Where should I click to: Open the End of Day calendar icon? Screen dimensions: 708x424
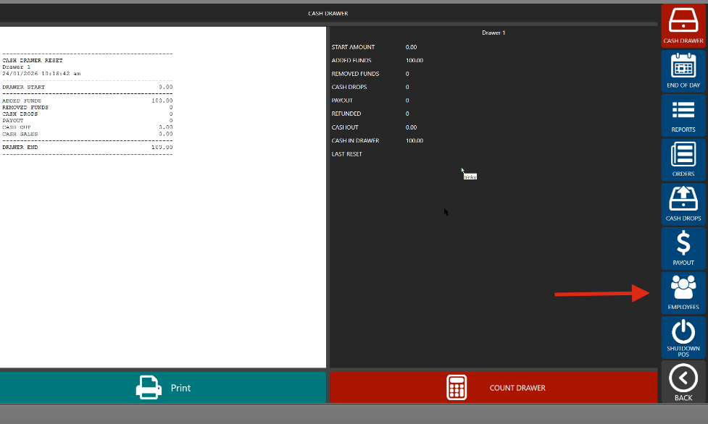click(x=683, y=67)
